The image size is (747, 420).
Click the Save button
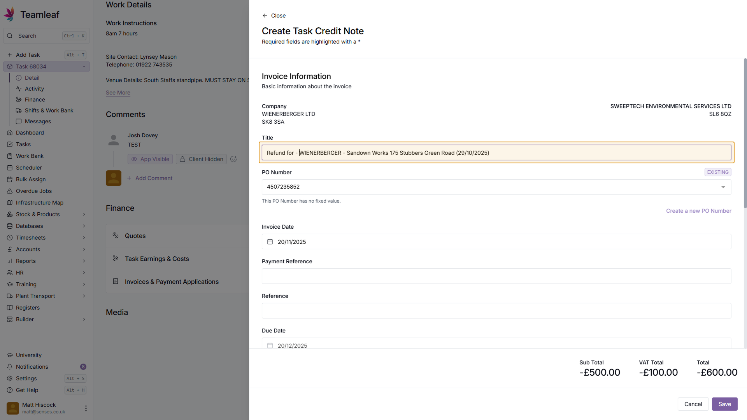pyautogui.click(x=724, y=404)
